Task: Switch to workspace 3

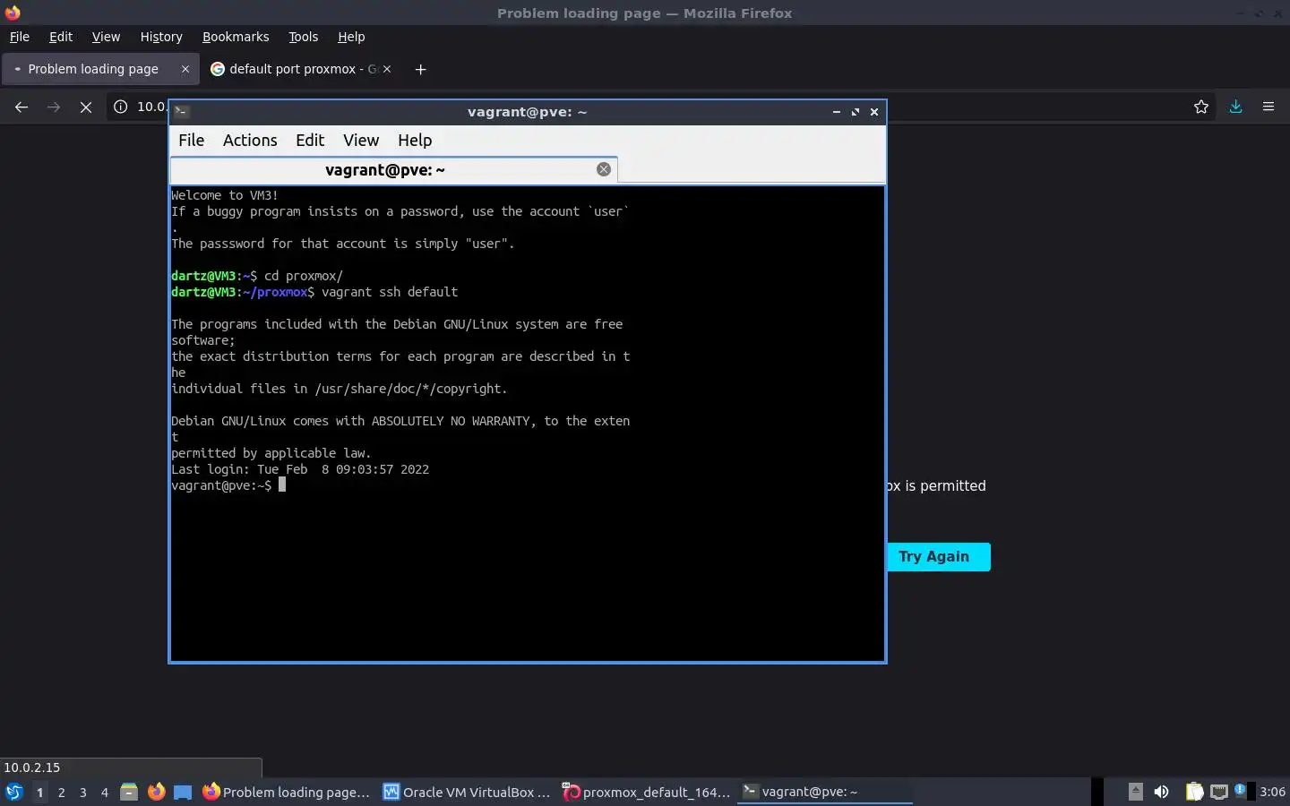Action: click(83, 792)
